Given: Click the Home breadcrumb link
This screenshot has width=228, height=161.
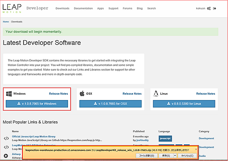Looking at the screenshot, I should (x=6, y=22).
